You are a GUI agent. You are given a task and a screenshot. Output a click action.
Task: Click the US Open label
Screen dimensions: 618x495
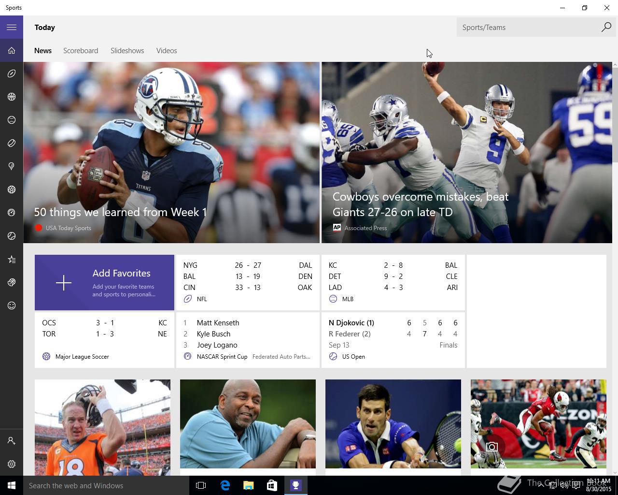coord(353,356)
